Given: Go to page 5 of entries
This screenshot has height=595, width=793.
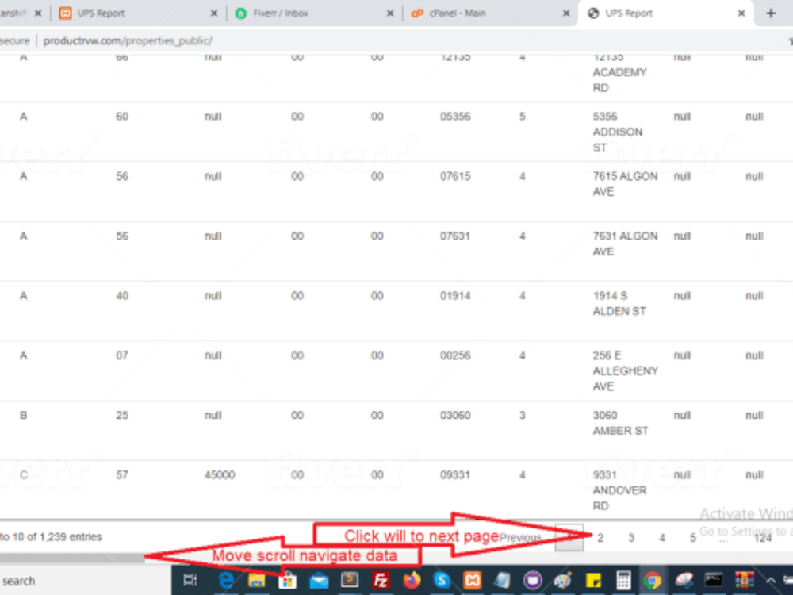Looking at the screenshot, I should click(693, 537).
